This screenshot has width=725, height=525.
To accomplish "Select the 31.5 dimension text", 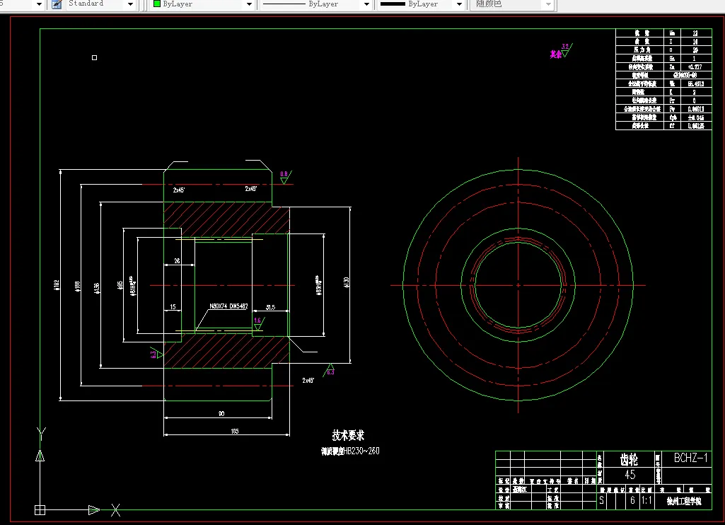I will click(x=270, y=307).
